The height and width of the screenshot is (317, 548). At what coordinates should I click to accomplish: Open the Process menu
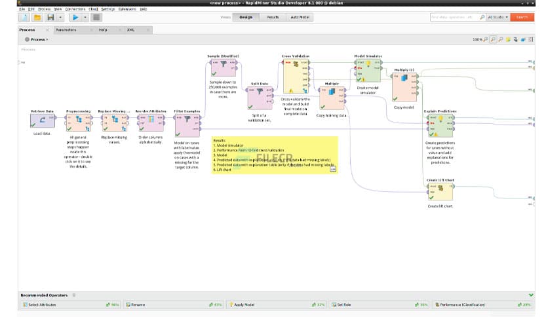click(44, 9)
